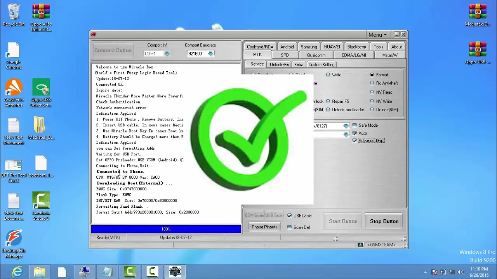Open the Menu dropdown in title bar

(377, 35)
